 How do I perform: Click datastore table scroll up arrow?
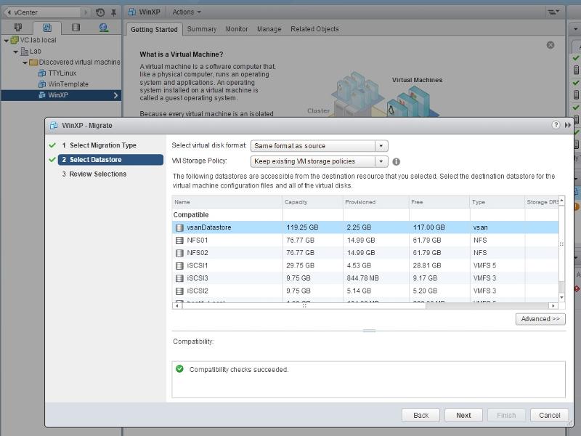(561, 201)
